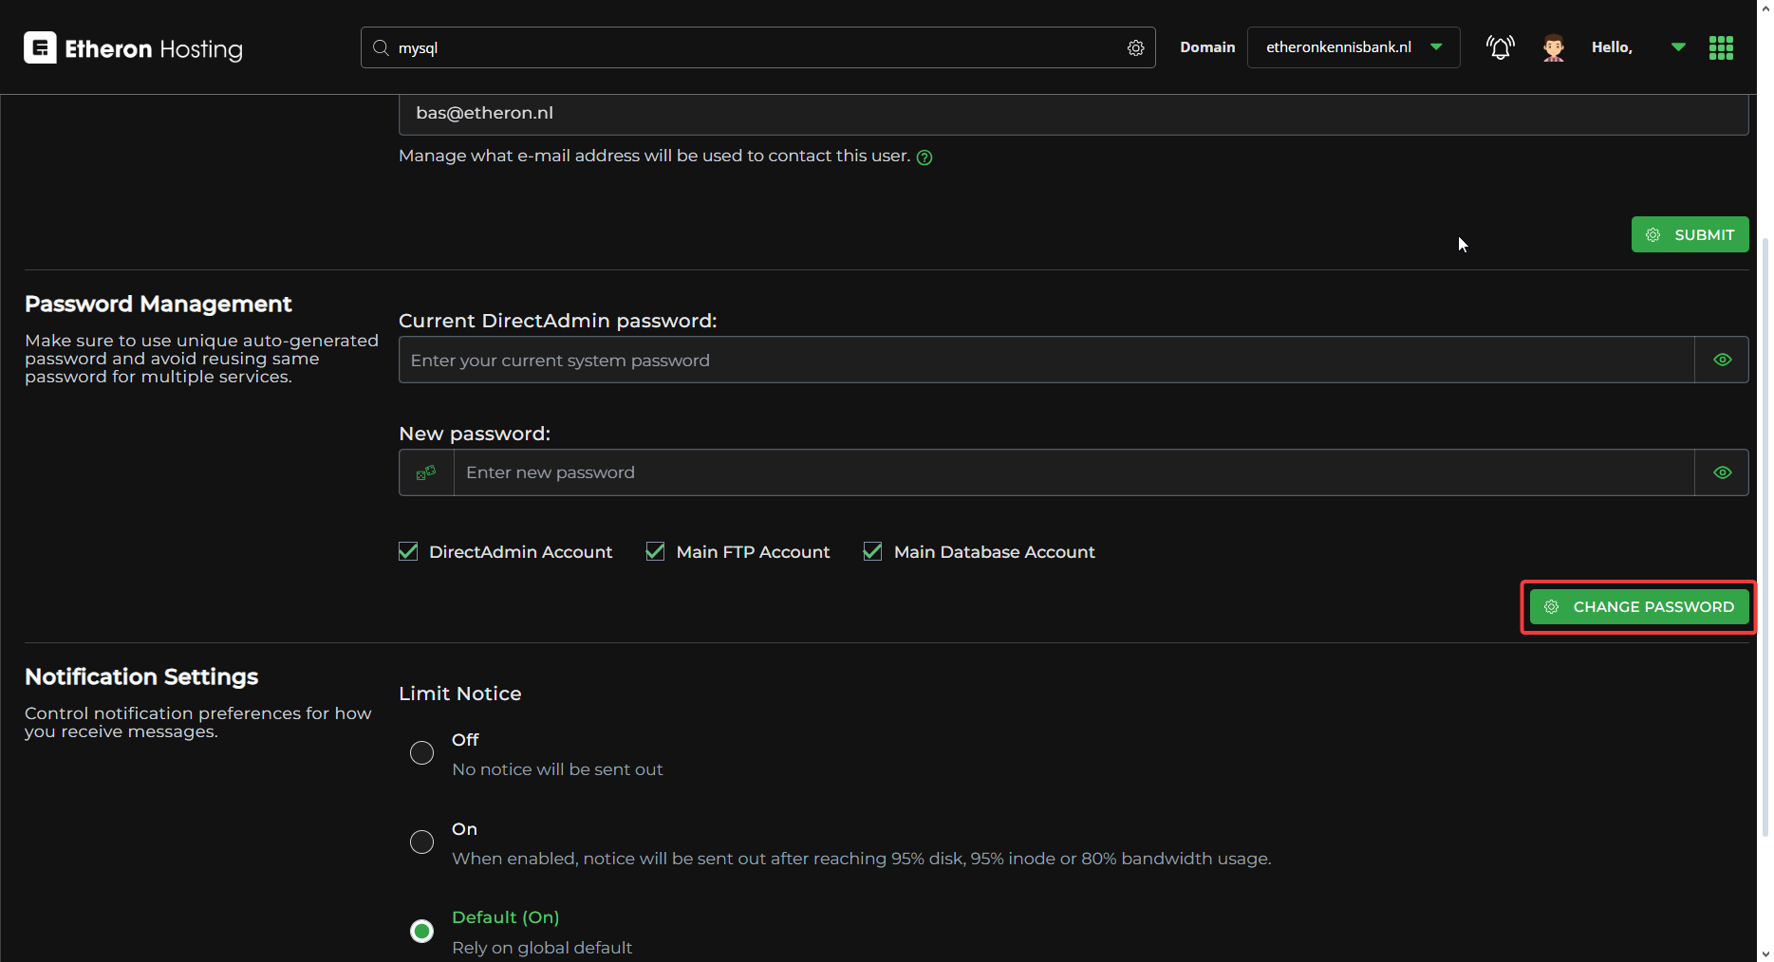
Task: Uncheck the Main FTP Account checkbox
Action: (x=655, y=551)
